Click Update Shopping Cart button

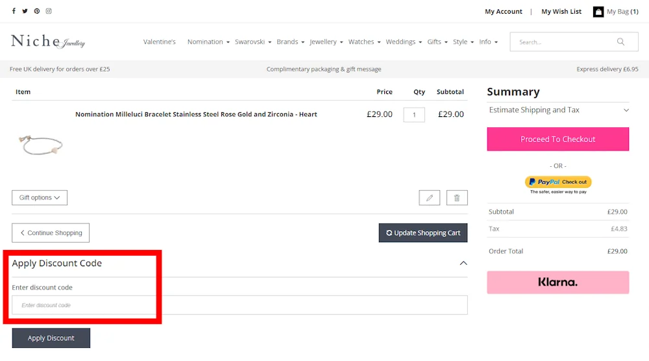(x=423, y=232)
